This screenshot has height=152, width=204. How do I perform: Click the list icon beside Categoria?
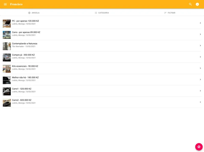[96, 13]
